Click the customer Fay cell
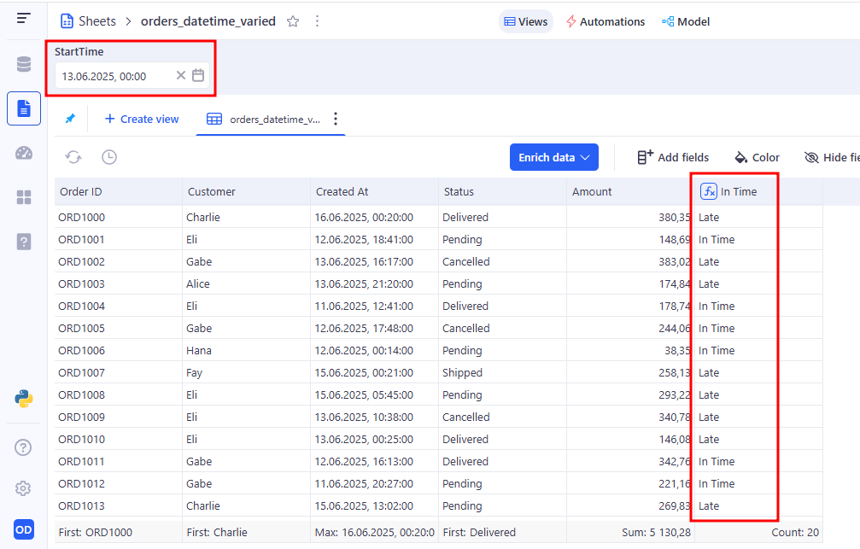 (x=246, y=372)
